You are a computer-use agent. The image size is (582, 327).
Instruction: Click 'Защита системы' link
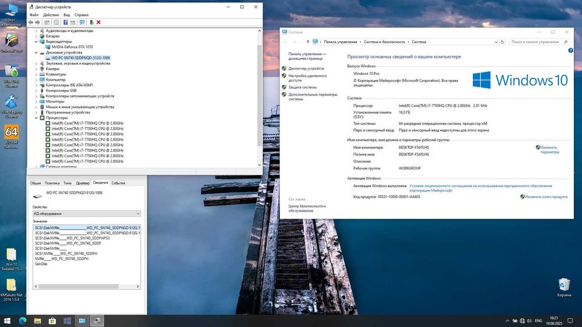coord(303,87)
